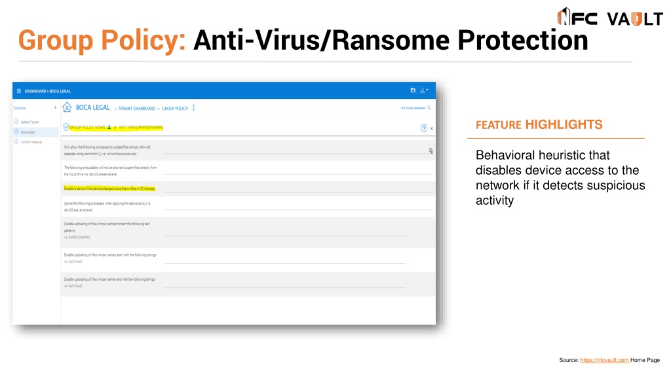
Task: Return to Group Policy Home
Action: [87, 128]
